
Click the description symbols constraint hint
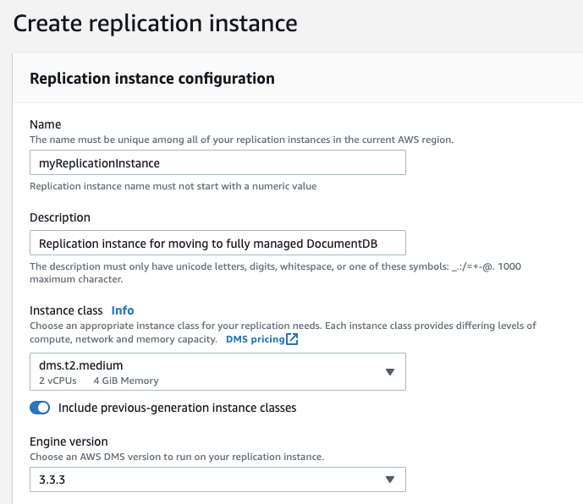coord(276,273)
